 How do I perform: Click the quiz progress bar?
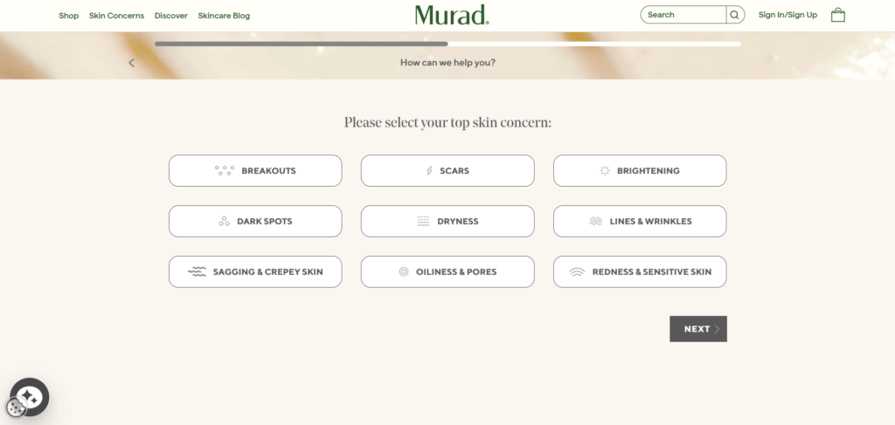tap(447, 44)
